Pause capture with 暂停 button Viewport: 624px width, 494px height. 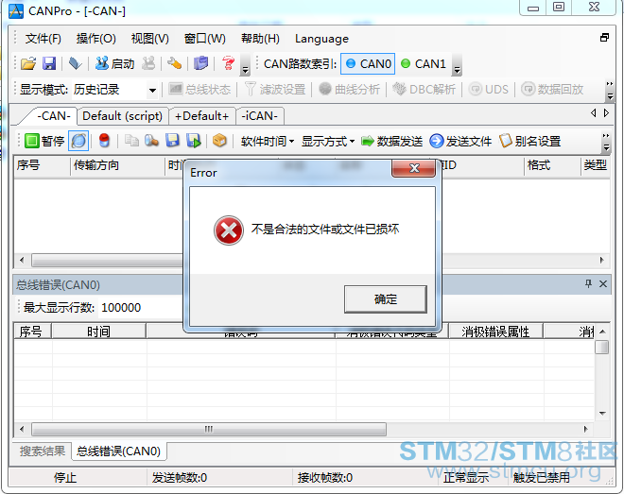(x=44, y=141)
